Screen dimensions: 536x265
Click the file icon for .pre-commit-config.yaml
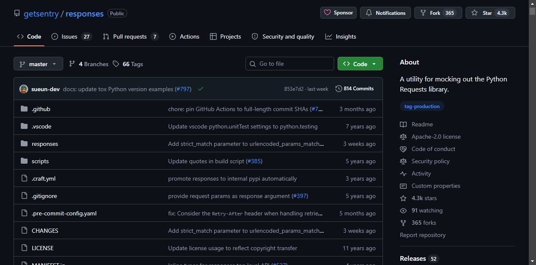click(24, 213)
